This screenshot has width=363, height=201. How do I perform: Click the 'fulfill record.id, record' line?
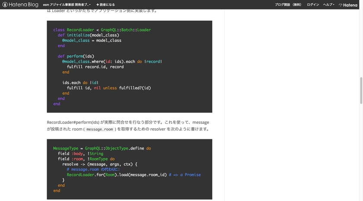(x=95, y=67)
